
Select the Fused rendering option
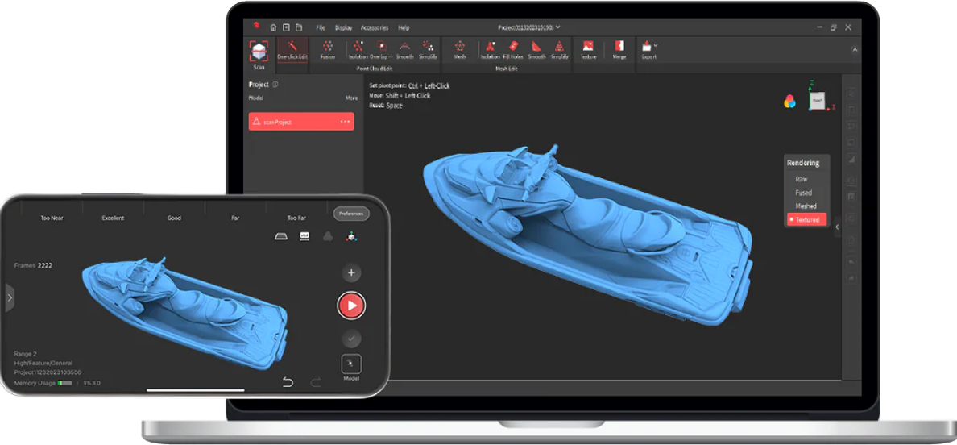click(x=803, y=193)
